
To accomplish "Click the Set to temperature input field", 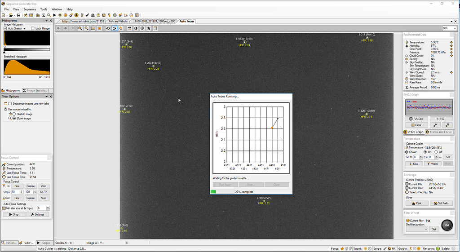I will point(416,157).
